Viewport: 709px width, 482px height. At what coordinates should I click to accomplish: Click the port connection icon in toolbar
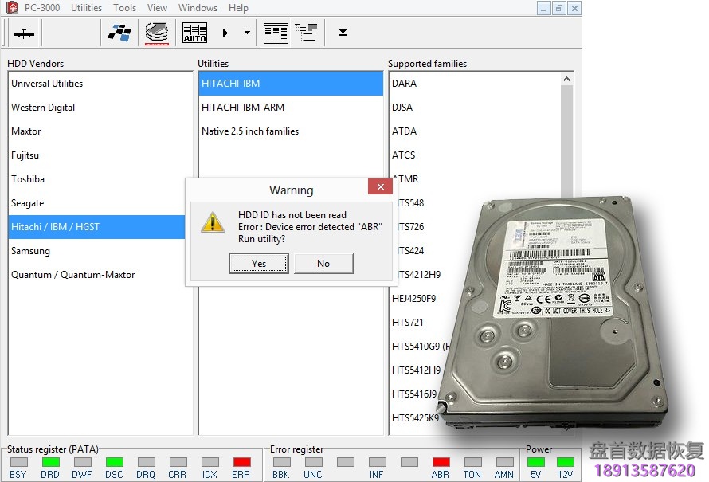point(24,33)
